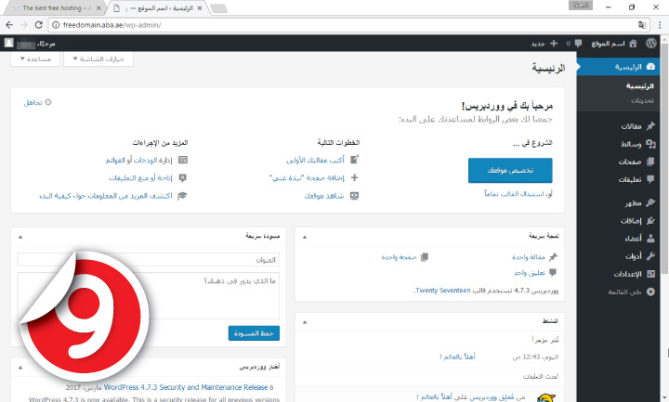Close The best free hosting browser tab
The image size is (669, 402).
click(98, 8)
